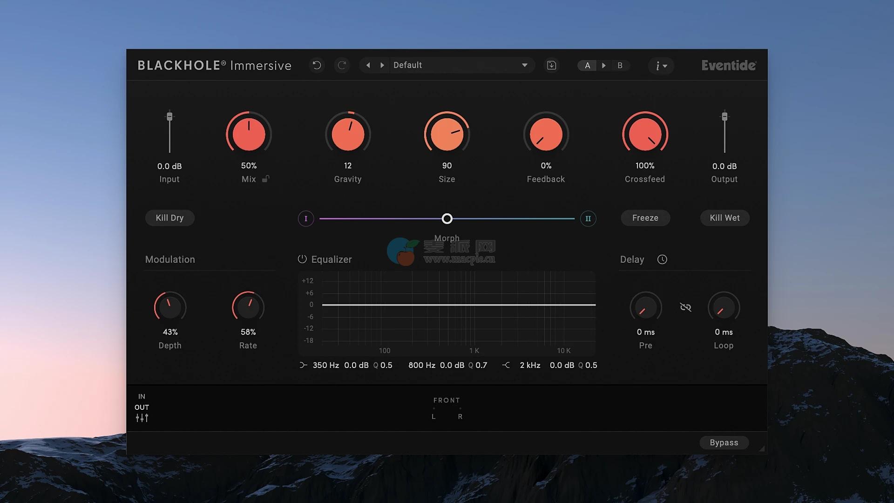Expand the info menu arrow
The width and height of the screenshot is (894, 503).
[665, 66]
